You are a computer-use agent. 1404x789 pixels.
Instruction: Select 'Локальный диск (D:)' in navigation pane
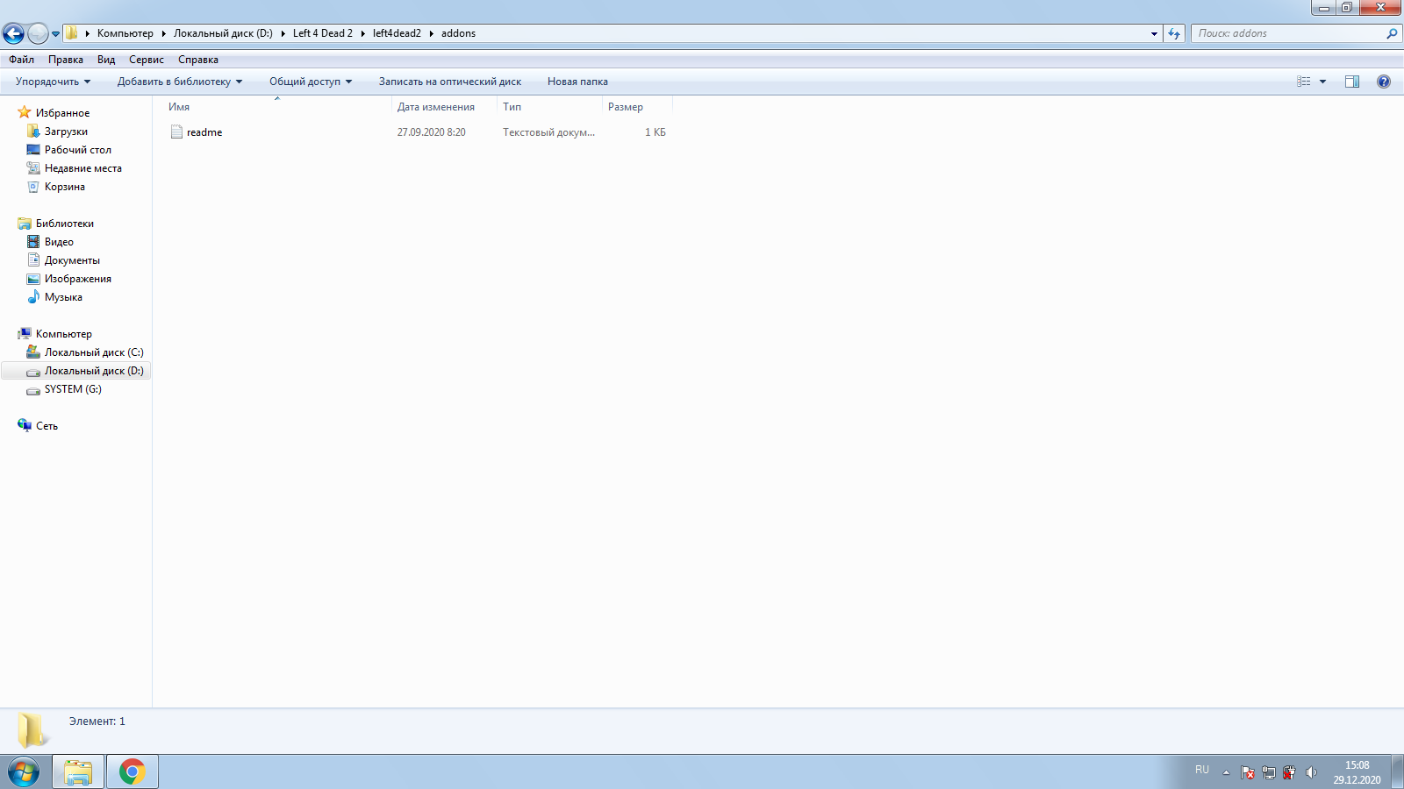pos(76,371)
